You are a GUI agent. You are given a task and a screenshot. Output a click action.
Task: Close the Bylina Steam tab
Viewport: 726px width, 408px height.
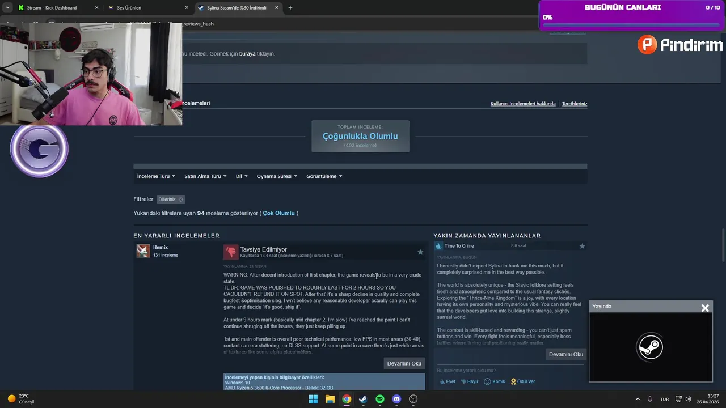[x=277, y=8]
